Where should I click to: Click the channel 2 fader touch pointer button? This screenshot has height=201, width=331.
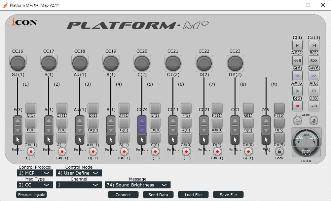[49, 140]
